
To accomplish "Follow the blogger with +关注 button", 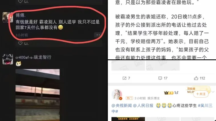I will click(x=201, y=94).
